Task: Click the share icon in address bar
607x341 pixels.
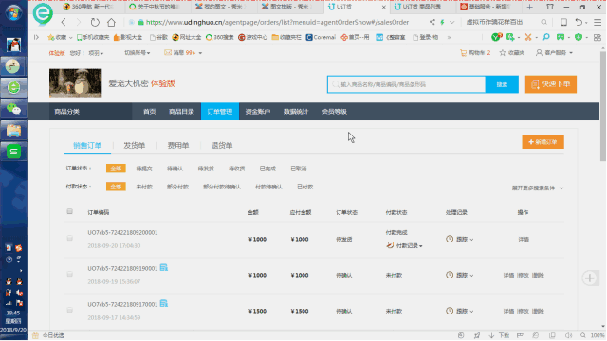Action: pos(432,22)
